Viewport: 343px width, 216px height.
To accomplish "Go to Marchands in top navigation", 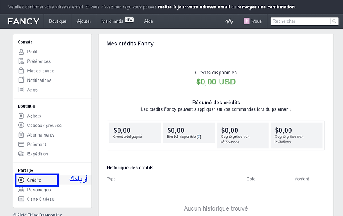I will pos(112,21).
